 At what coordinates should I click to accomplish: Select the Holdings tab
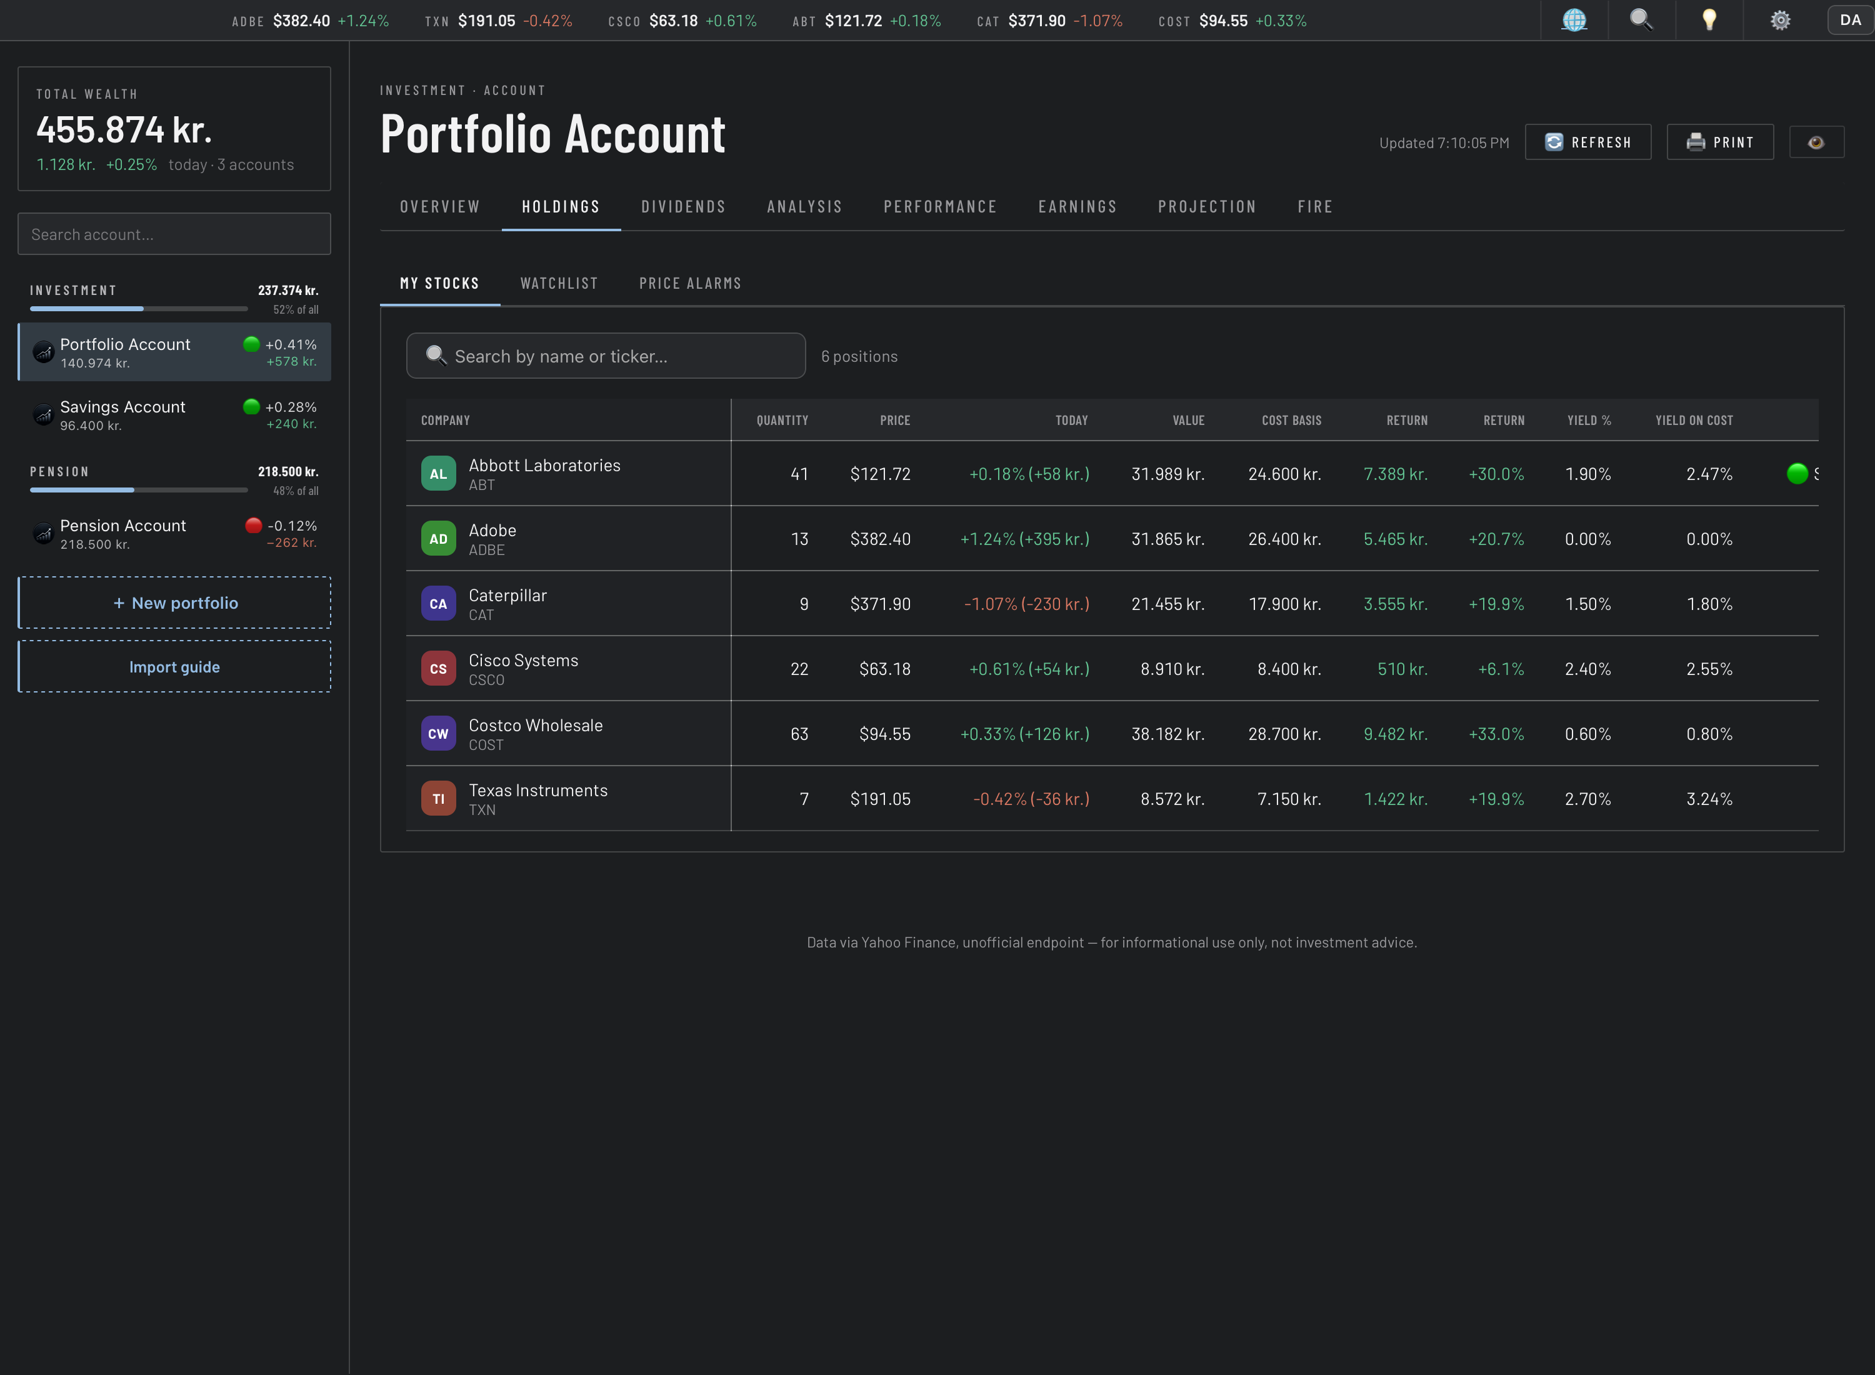pos(561,206)
